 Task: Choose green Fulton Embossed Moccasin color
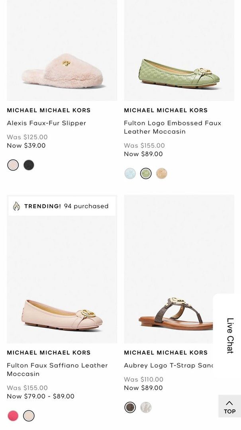(x=146, y=174)
